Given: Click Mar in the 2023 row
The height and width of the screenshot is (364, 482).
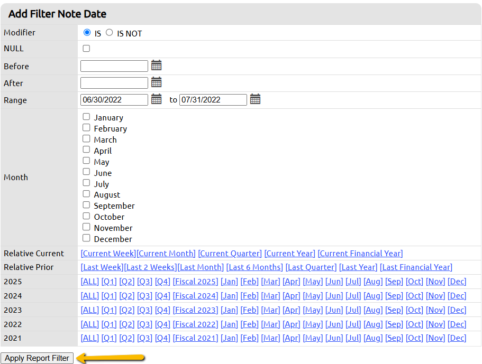Looking at the screenshot, I should [270, 310].
